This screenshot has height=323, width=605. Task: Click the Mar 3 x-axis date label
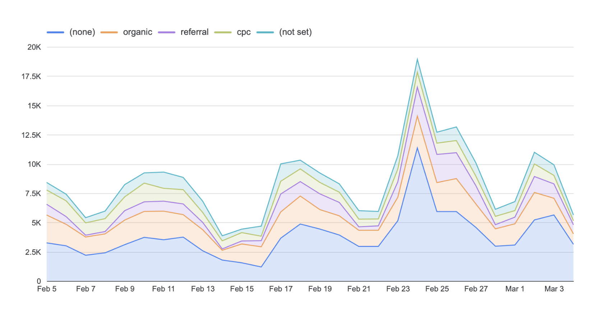pyautogui.click(x=554, y=289)
